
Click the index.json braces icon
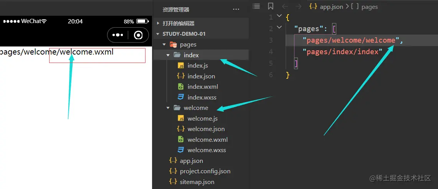[181, 76]
